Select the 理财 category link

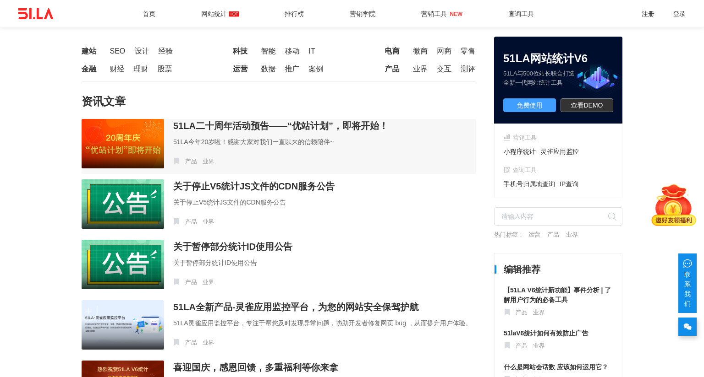pyautogui.click(x=141, y=69)
